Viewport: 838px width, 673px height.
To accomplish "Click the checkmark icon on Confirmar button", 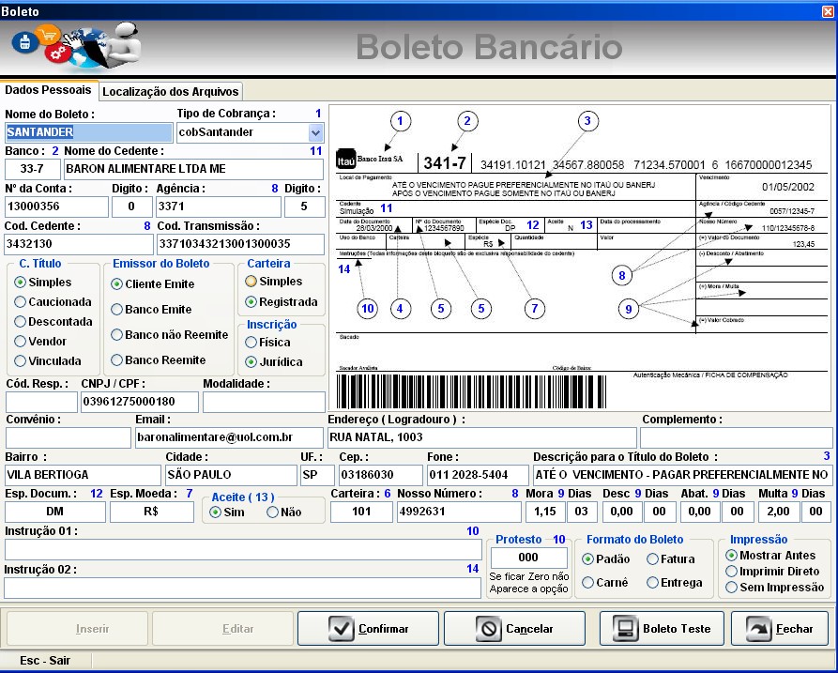I will point(341,629).
